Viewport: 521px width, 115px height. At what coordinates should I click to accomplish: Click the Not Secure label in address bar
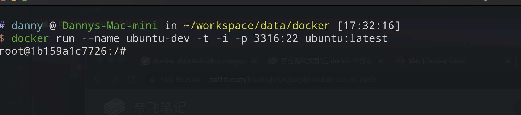coord(180,80)
